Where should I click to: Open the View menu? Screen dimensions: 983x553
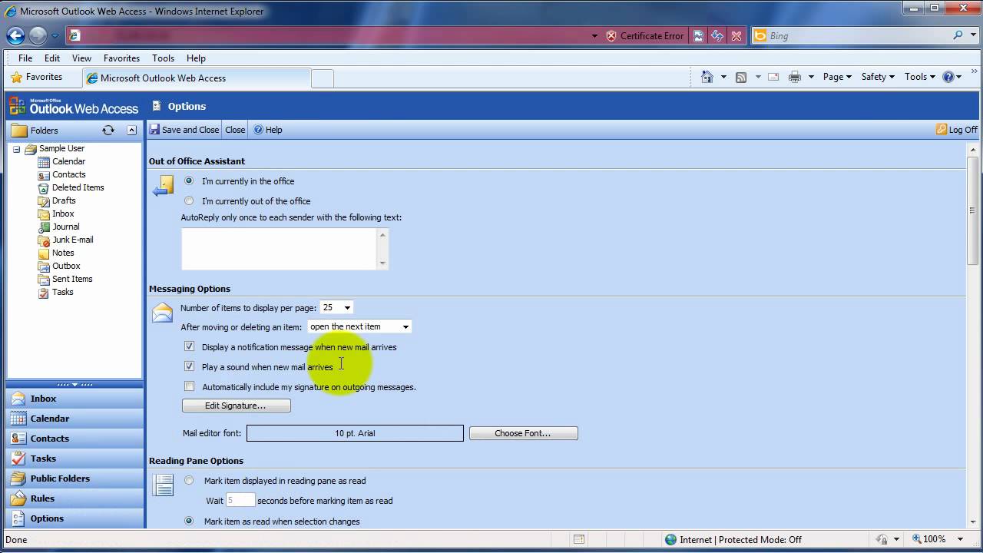(81, 58)
